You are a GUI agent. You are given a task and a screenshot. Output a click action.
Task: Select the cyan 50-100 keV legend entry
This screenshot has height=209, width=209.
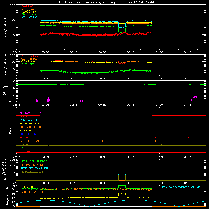[30, 16]
